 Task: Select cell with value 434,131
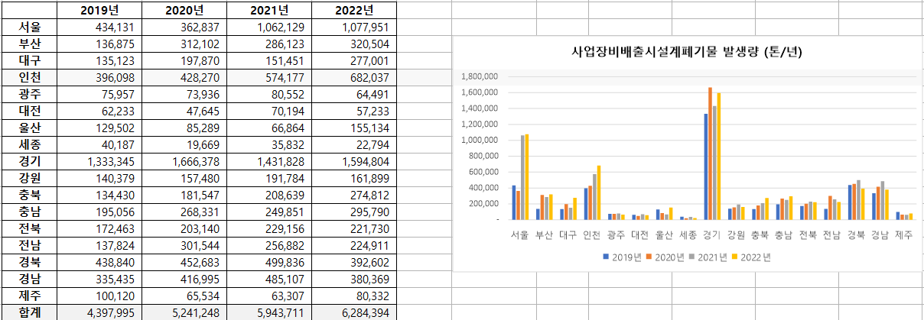click(99, 27)
